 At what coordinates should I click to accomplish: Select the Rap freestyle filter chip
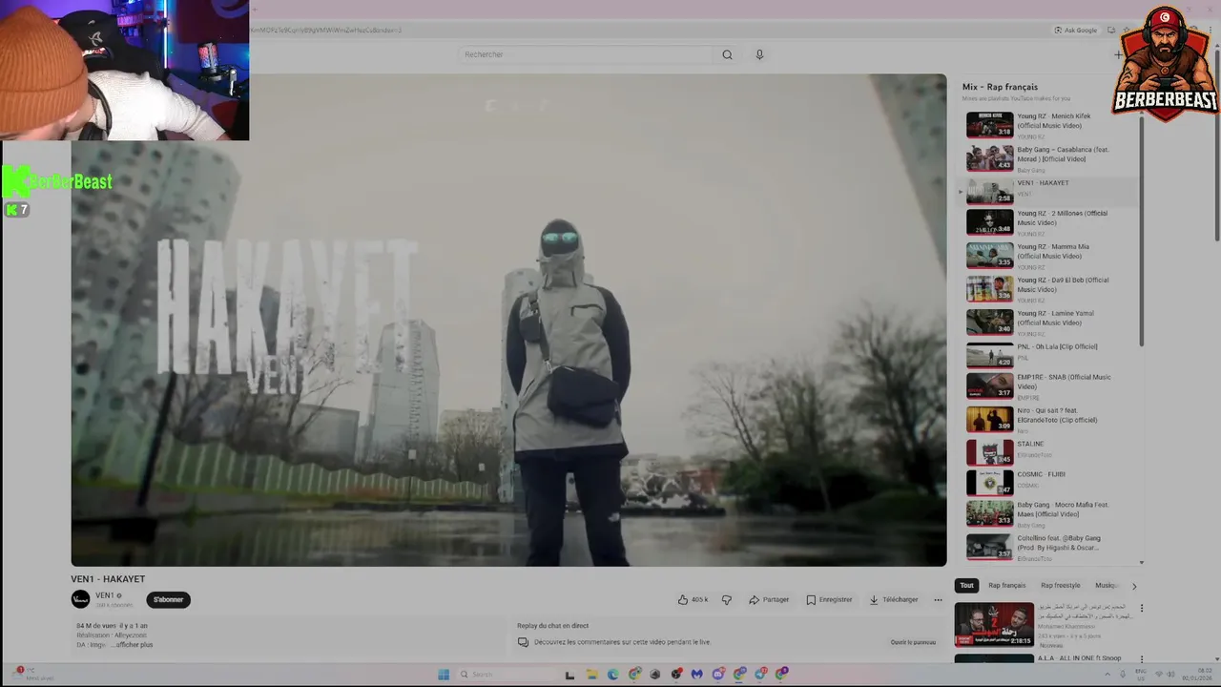click(1060, 585)
